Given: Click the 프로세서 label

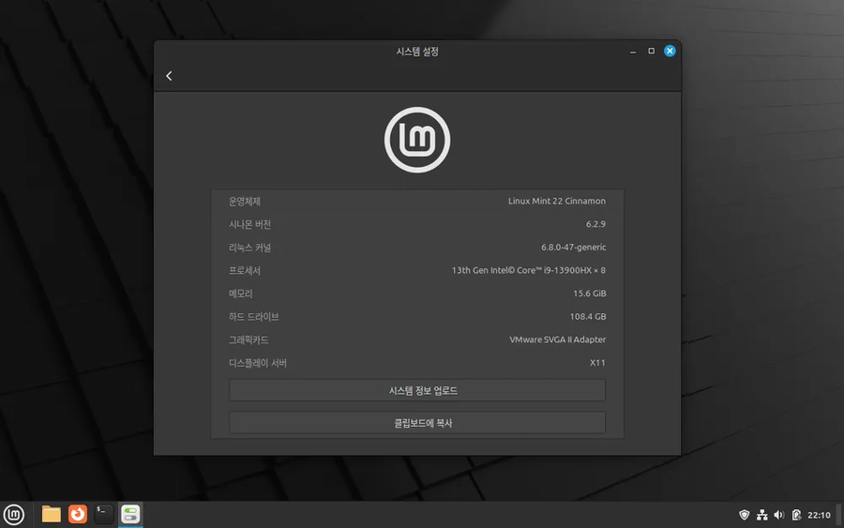Looking at the screenshot, I should (x=245, y=271).
